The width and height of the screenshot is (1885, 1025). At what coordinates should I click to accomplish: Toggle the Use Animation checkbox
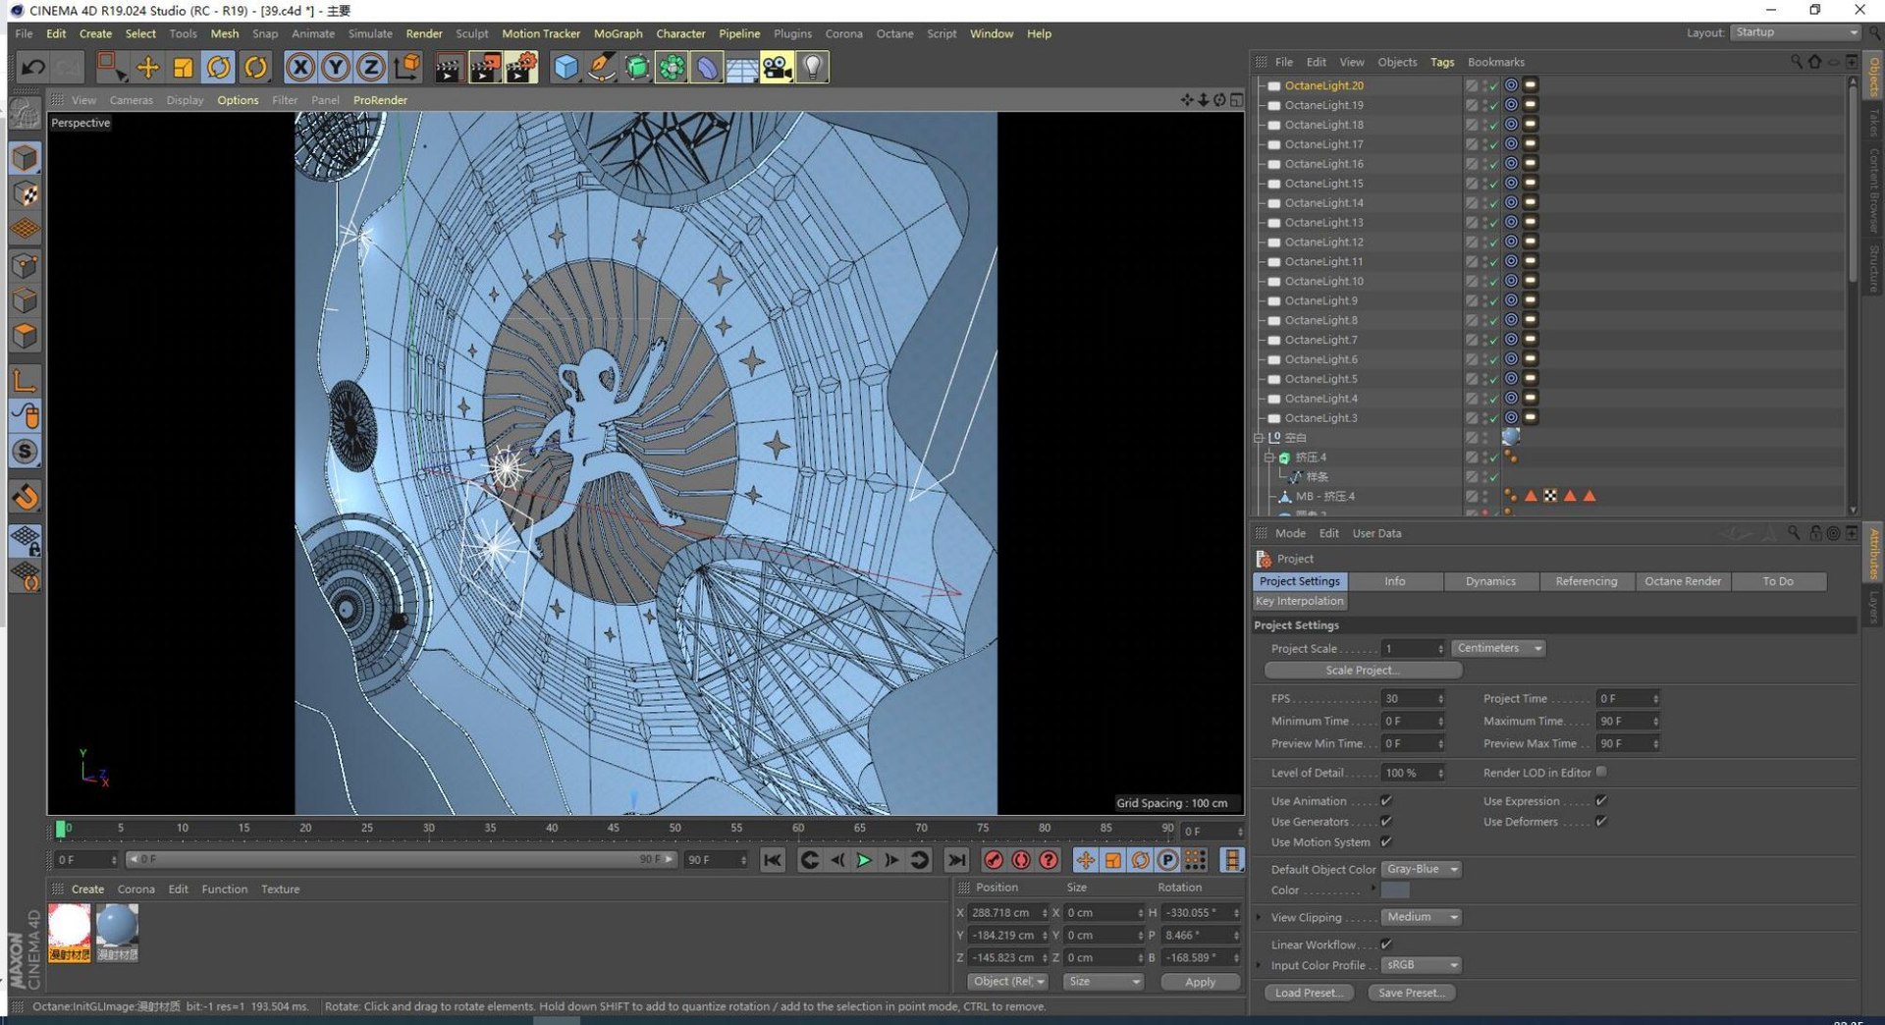tap(1386, 801)
